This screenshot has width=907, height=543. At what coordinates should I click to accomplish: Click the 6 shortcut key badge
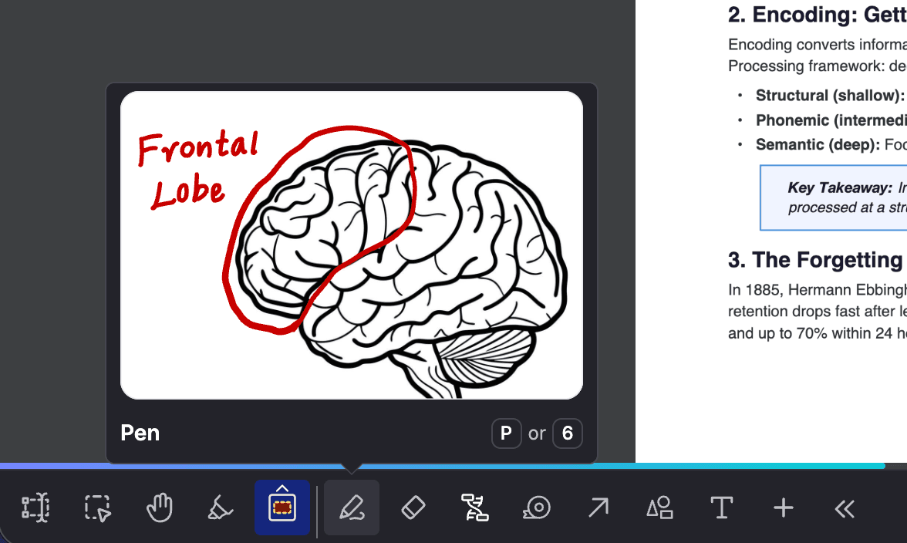click(x=568, y=433)
